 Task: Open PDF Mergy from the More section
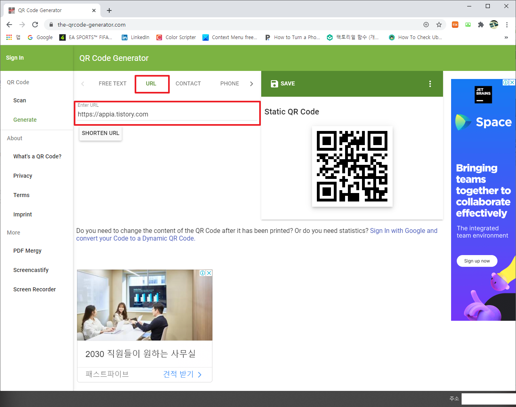(27, 251)
